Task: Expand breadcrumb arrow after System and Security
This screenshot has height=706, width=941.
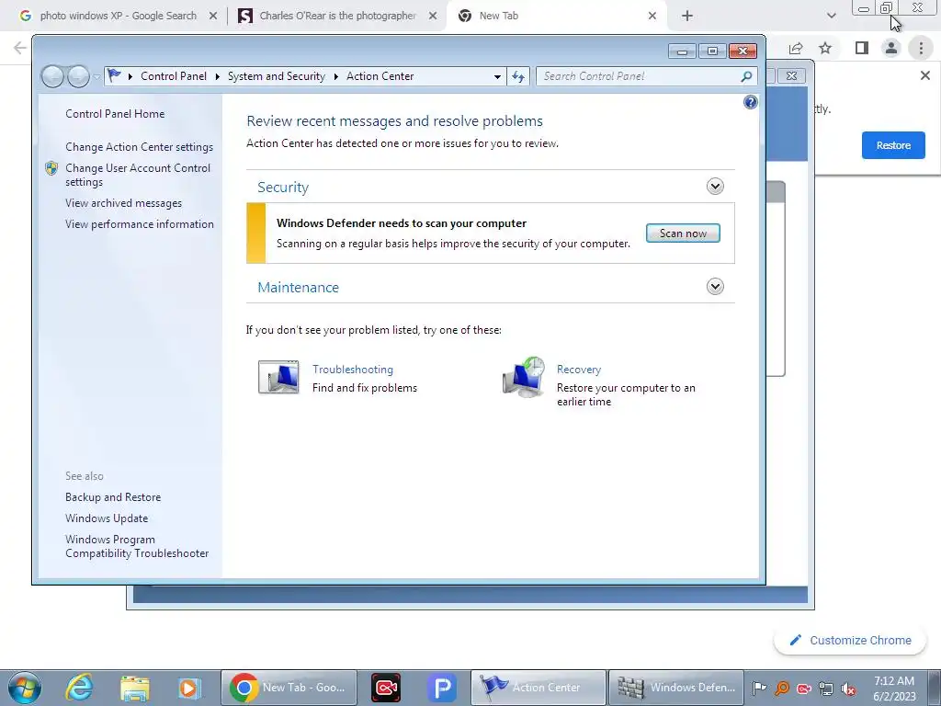Action: [x=335, y=76]
